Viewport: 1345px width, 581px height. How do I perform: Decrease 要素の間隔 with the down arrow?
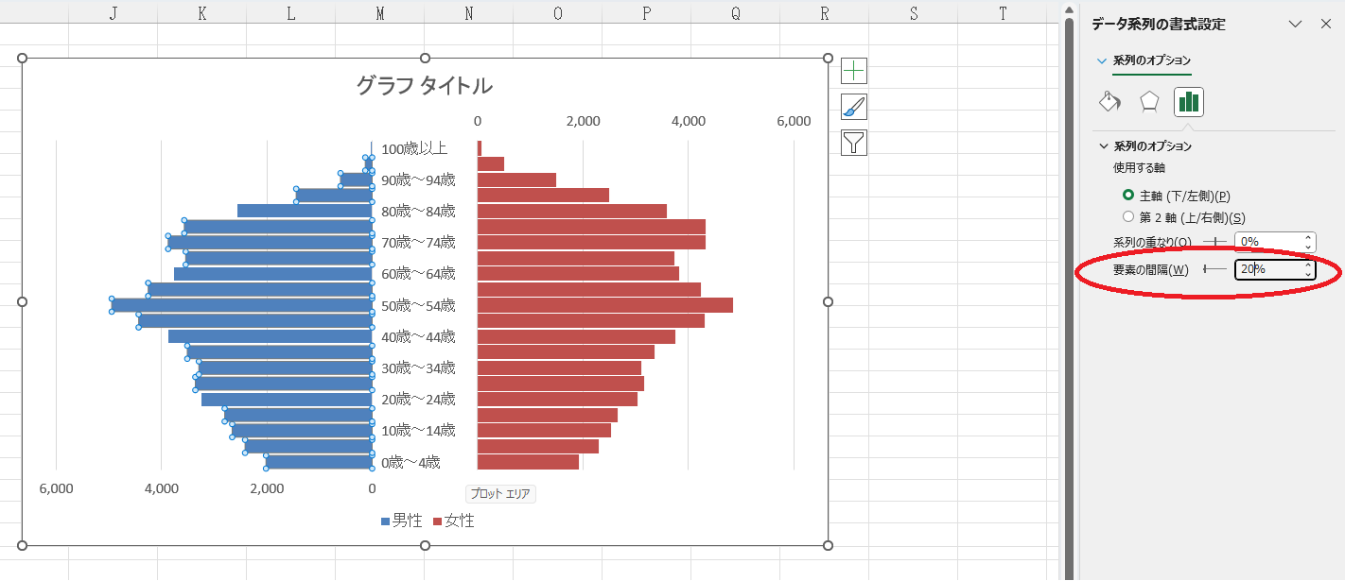[1308, 274]
